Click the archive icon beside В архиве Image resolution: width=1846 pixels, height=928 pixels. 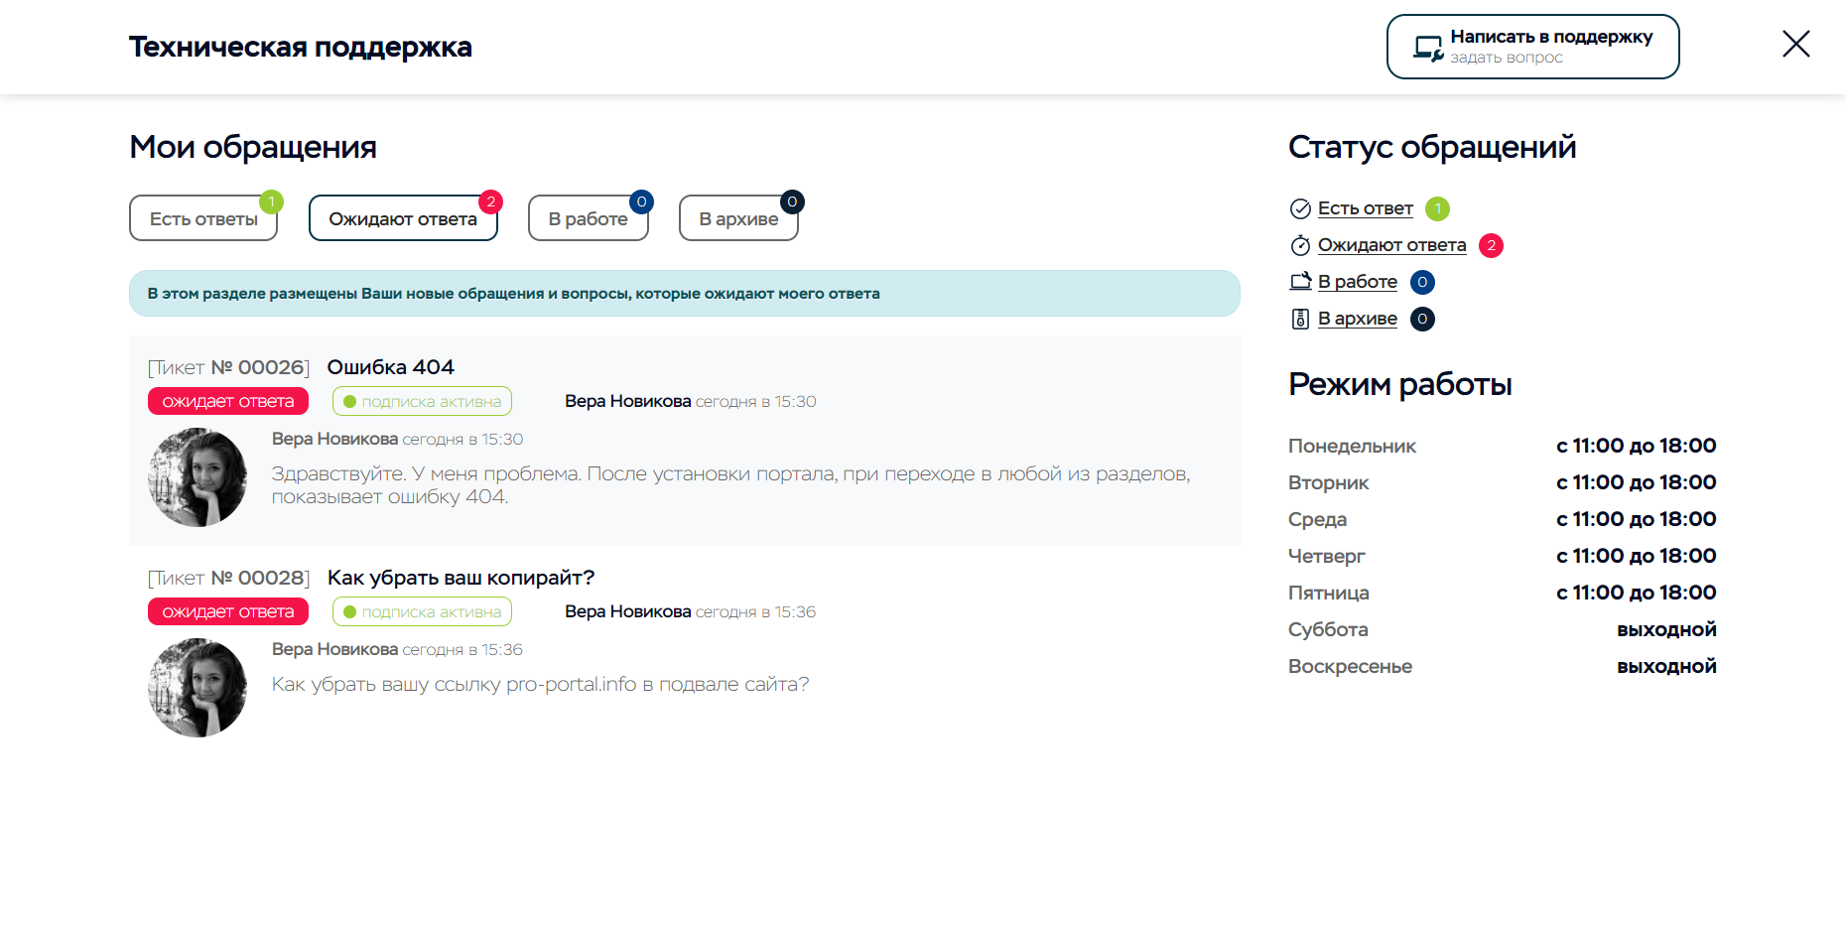tap(1300, 319)
